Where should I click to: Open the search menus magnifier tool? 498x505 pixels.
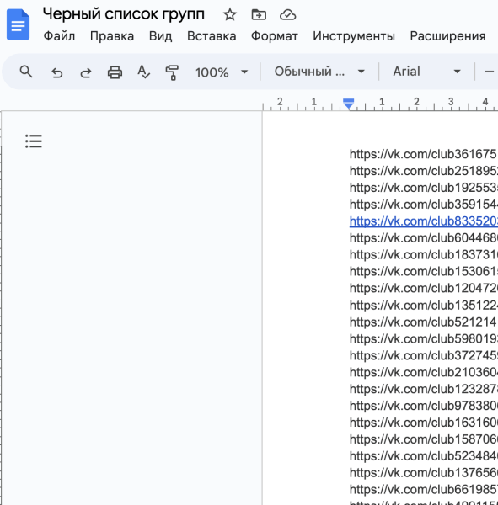click(x=26, y=72)
